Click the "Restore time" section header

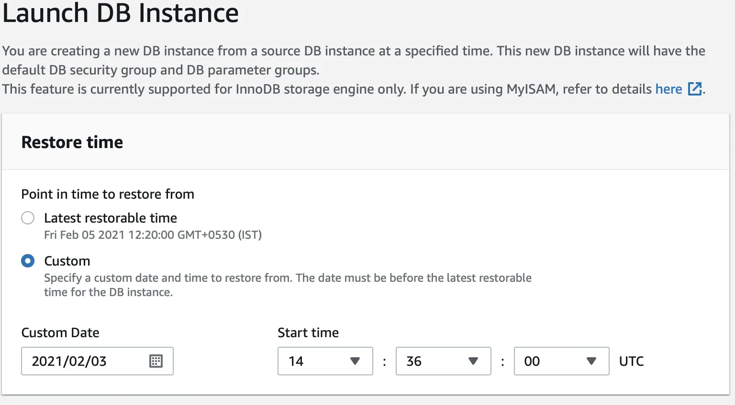coord(72,142)
